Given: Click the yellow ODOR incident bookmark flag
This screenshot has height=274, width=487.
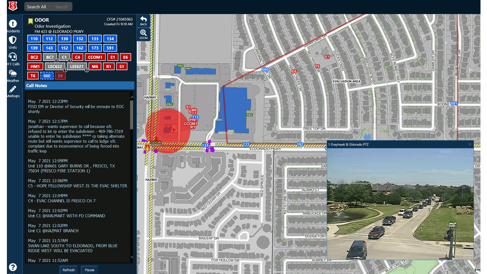Looking at the screenshot, I should pyautogui.click(x=30, y=21).
